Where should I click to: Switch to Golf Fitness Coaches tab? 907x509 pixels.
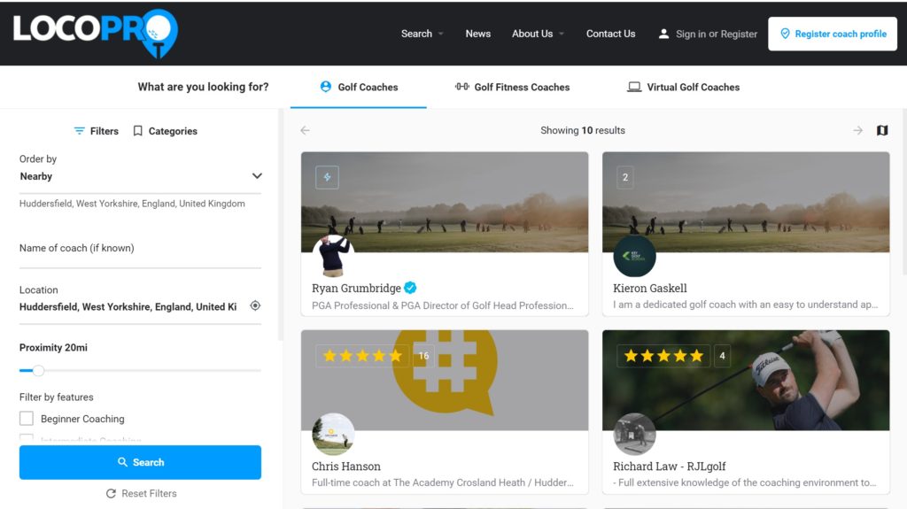point(512,87)
